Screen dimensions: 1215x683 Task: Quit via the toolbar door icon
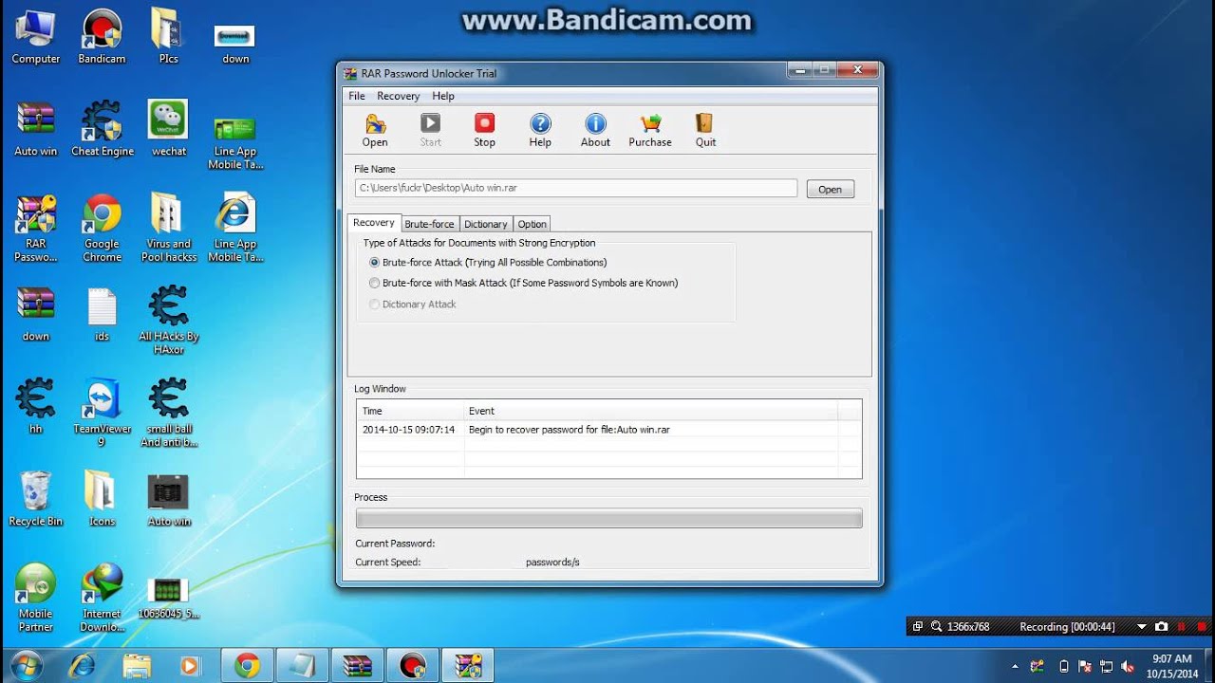point(705,130)
